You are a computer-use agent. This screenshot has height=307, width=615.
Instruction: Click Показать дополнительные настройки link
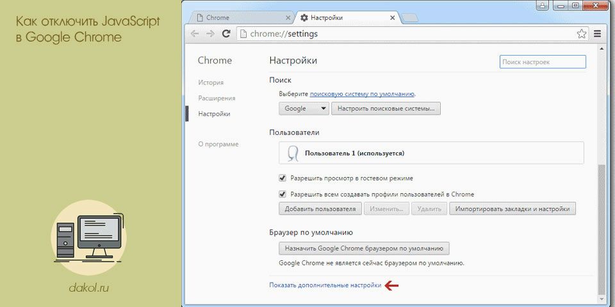(x=325, y=285)
